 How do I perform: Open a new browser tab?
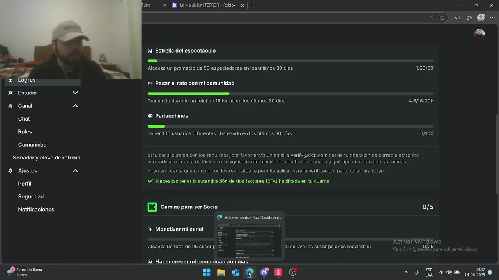(253, 5)
